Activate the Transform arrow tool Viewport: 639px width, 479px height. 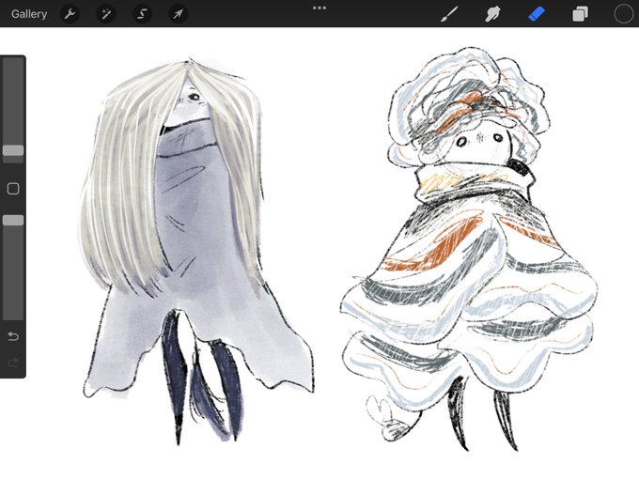pyautogui.click(x=179, y=14)
